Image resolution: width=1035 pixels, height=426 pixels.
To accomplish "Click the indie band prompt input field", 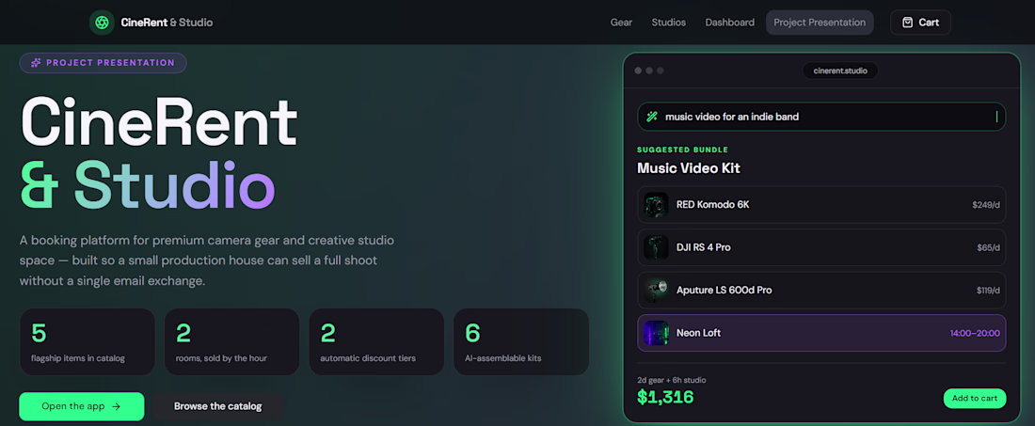I will (821, 117).
